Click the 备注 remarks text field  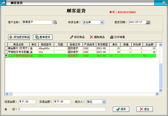click(x=62, y=109)
